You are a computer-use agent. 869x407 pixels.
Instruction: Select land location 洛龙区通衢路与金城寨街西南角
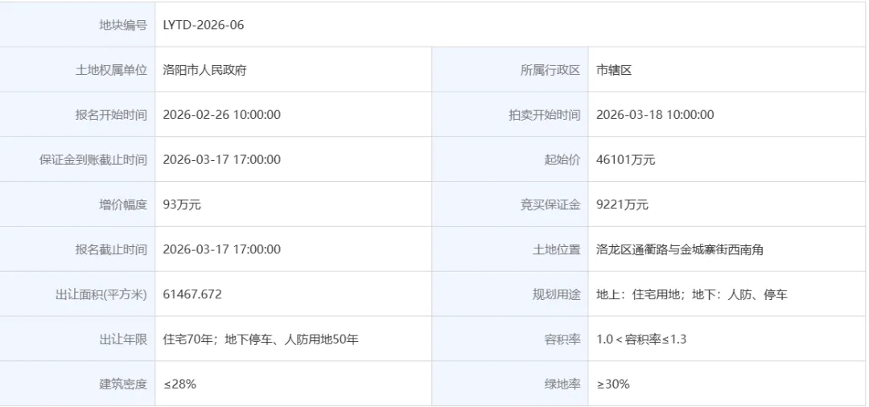680,249
